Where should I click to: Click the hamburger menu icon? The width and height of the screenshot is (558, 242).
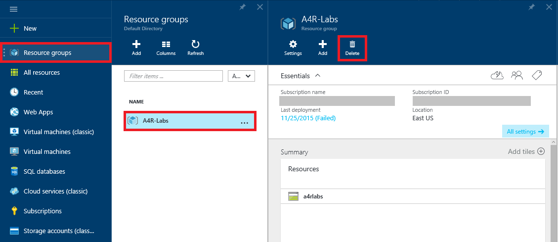(14, 9)
